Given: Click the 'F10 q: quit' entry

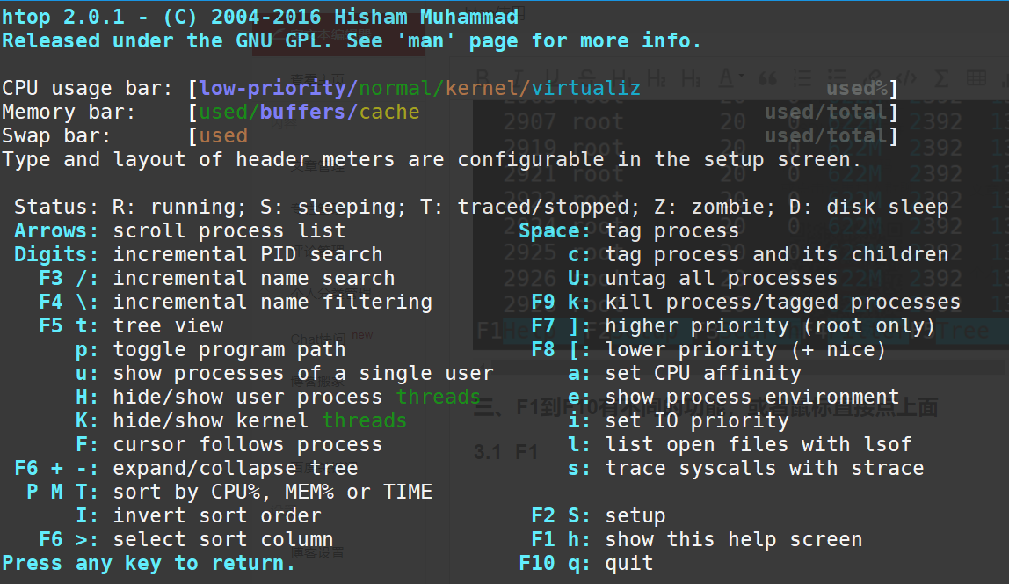Looking at the screenshot, I should (586, 565).
